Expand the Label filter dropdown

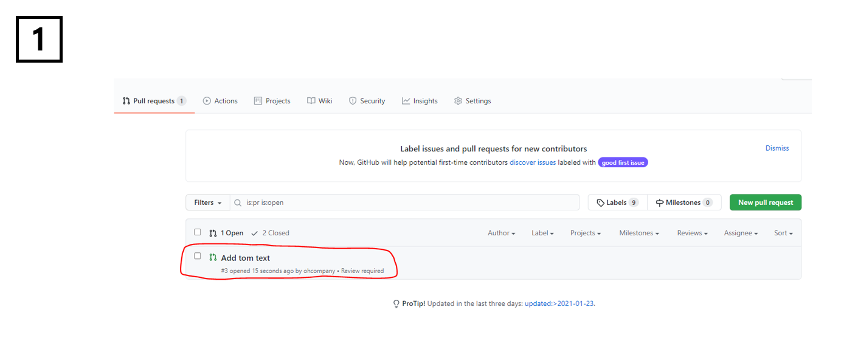(x=542, y=233)
